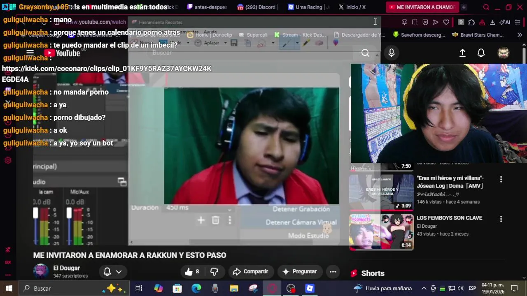Open the Windows notification center
This screenshot has height=296, width=527.
pyautogui.click(x=514, y=288)
